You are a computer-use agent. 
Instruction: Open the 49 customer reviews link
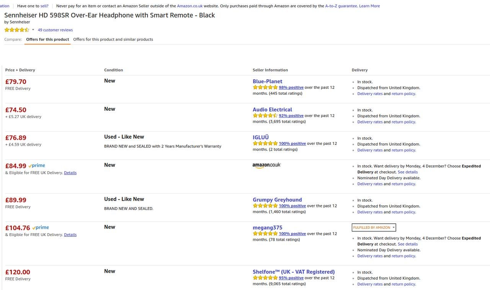click(55, 30)
